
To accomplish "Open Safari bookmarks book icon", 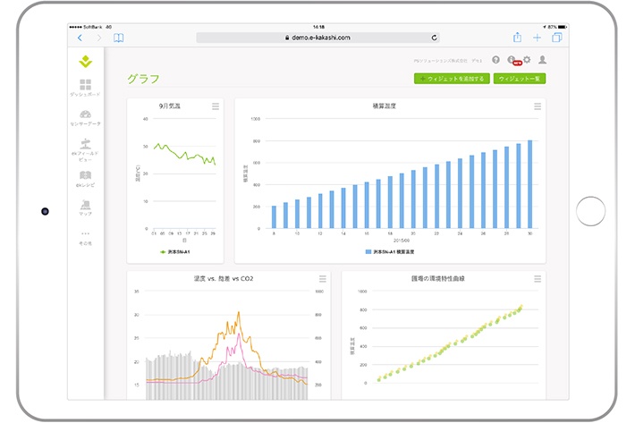I will click(119, 38).
